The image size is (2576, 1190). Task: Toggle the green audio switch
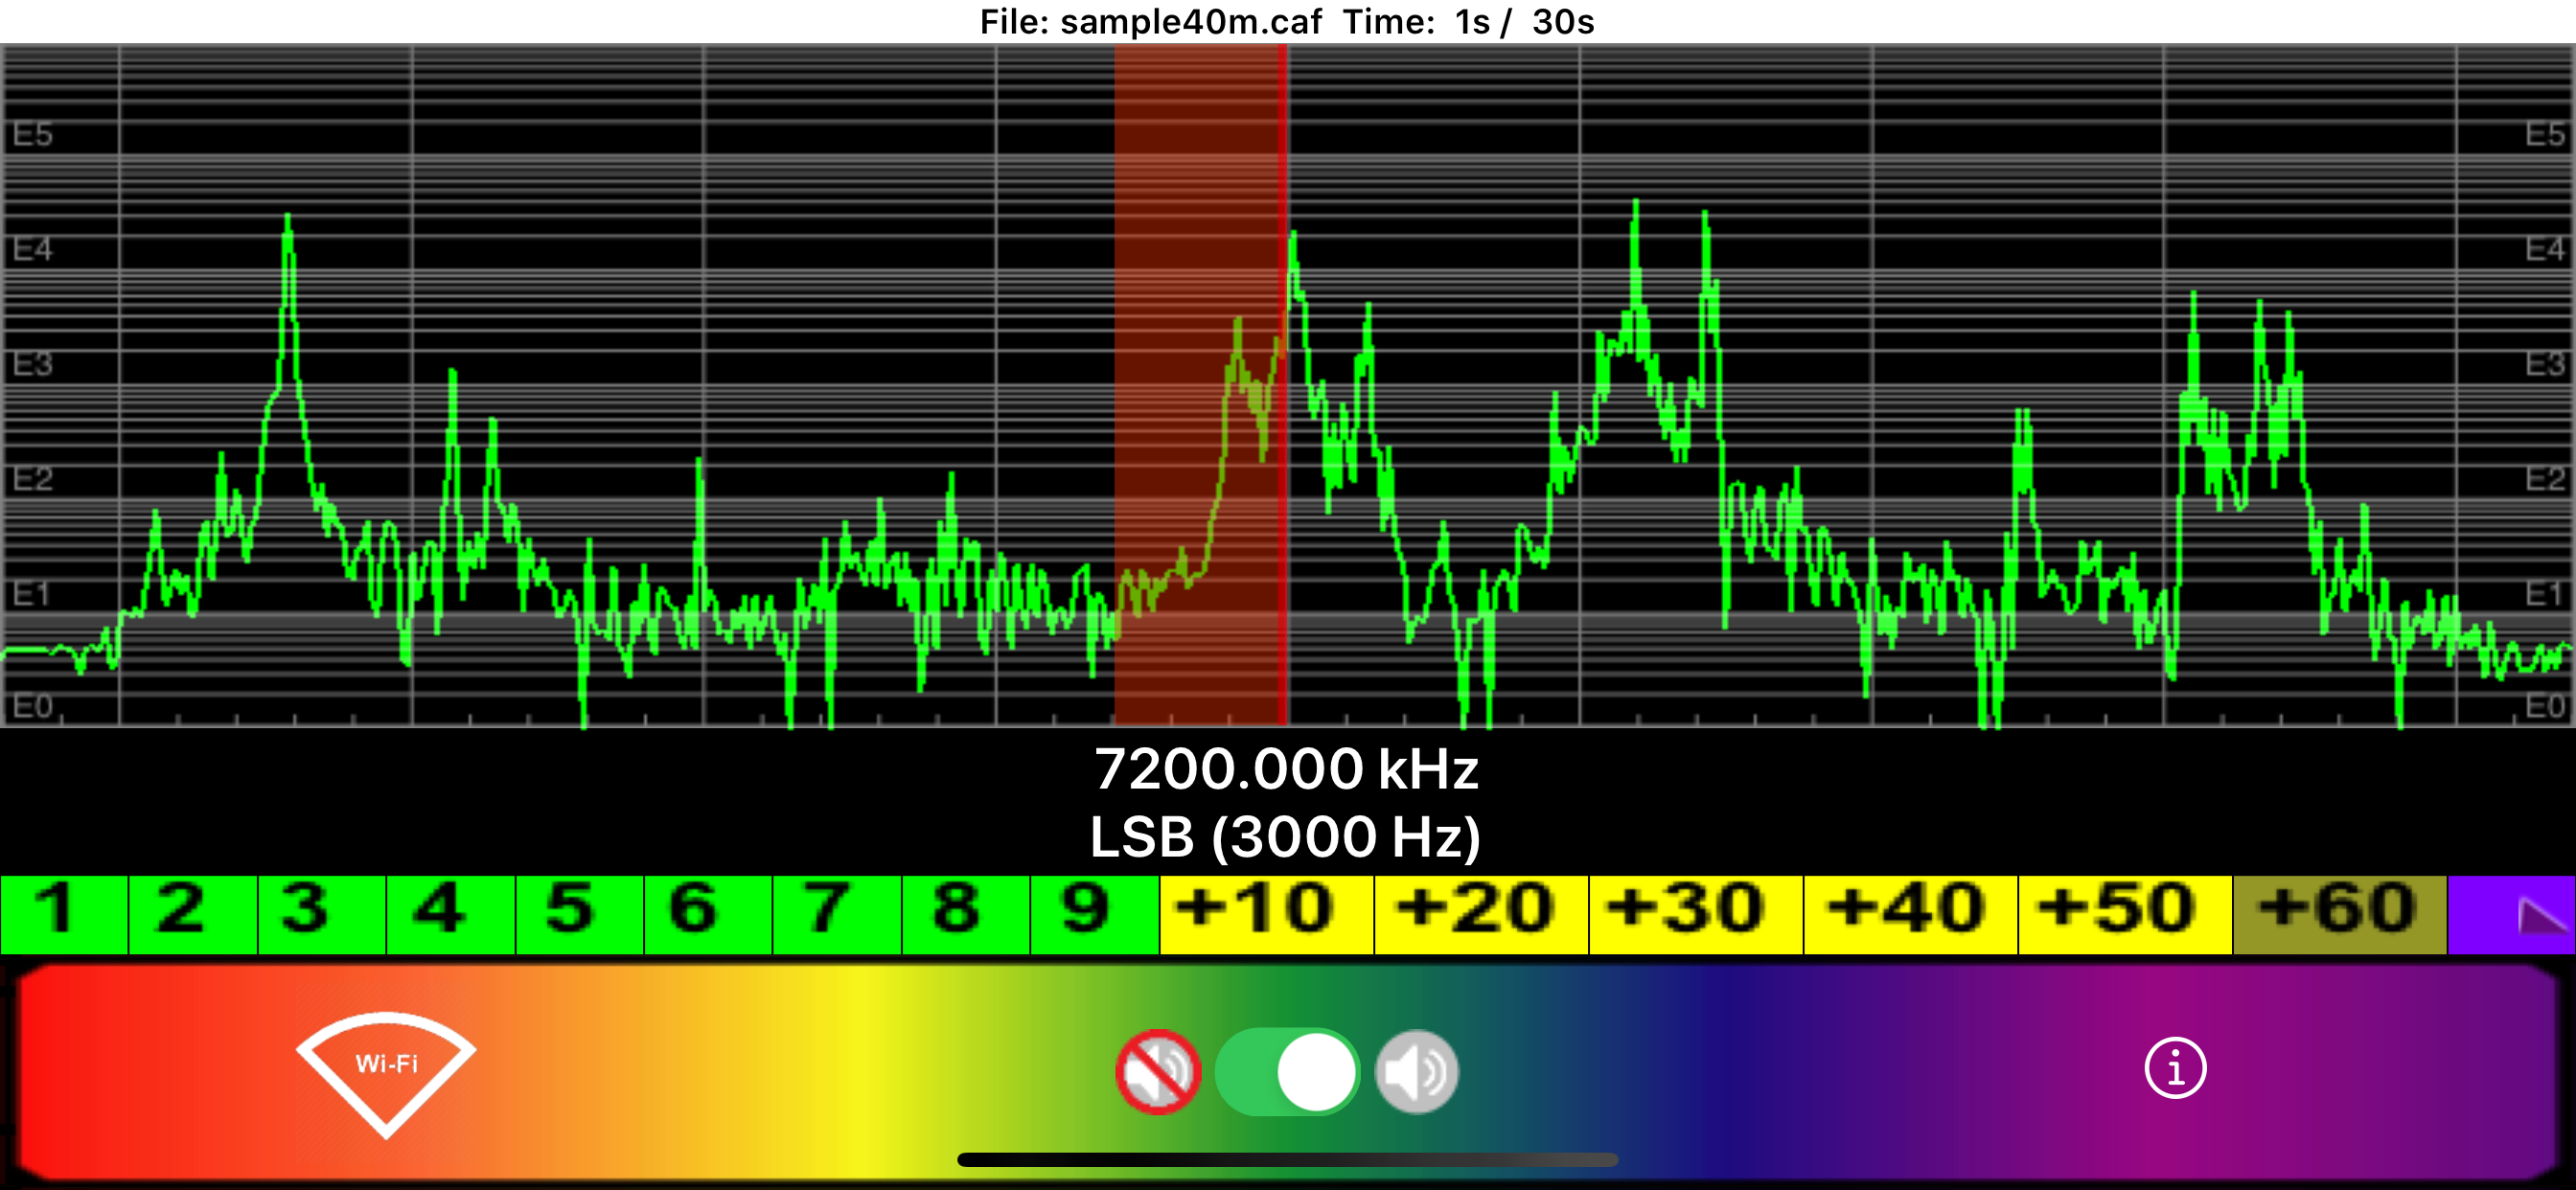point(1287,1072)
